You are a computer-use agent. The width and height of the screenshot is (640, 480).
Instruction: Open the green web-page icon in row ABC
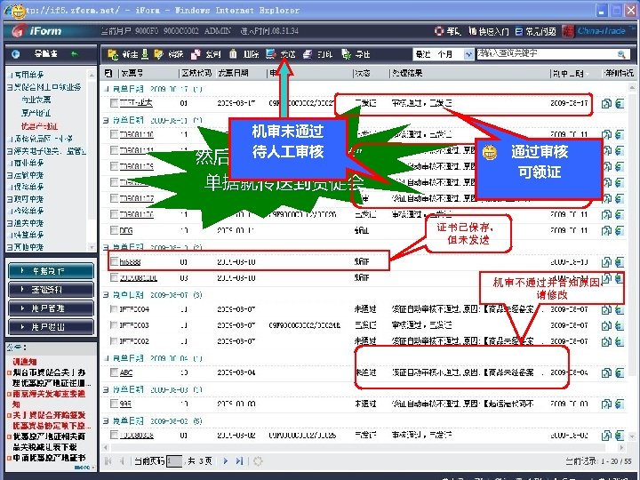coord(620,372)
